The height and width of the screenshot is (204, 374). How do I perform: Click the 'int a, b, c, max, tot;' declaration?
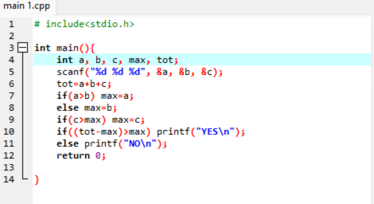(x=117, y=60)
